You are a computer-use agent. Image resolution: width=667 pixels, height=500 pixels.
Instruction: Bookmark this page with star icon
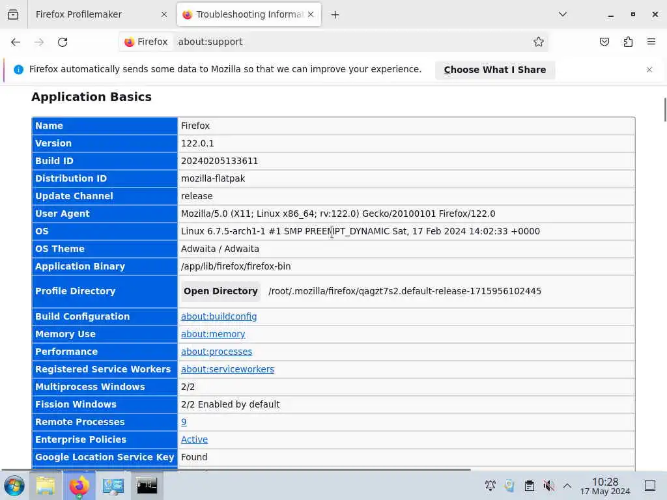pos(539,42)
